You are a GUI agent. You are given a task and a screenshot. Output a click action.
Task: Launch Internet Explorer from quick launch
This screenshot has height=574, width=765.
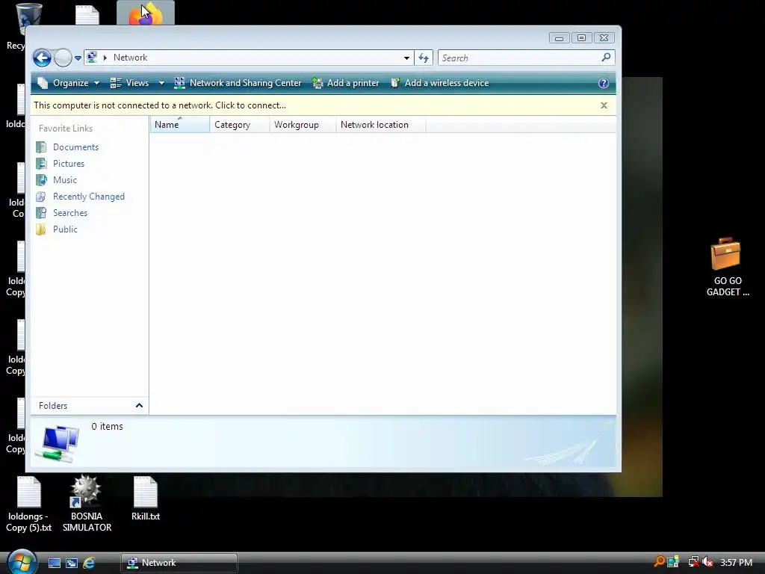coord(89,563)
